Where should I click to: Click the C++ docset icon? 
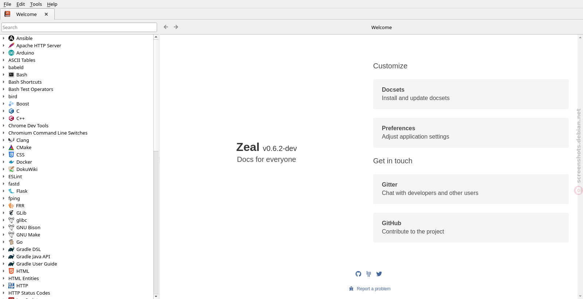11,118
